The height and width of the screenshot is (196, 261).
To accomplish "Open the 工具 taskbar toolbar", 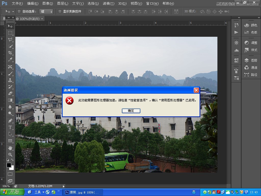I will (38, 192).
